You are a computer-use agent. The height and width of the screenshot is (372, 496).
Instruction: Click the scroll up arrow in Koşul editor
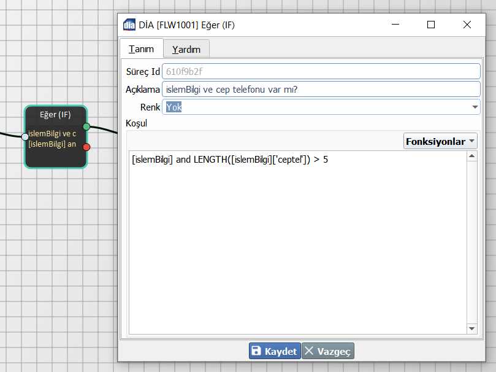[471, 156]
